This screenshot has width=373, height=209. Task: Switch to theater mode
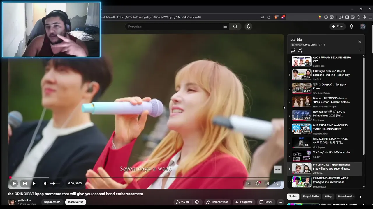coord(267,183)
